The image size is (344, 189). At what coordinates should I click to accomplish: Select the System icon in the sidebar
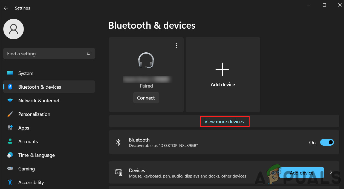coord(10,73)
